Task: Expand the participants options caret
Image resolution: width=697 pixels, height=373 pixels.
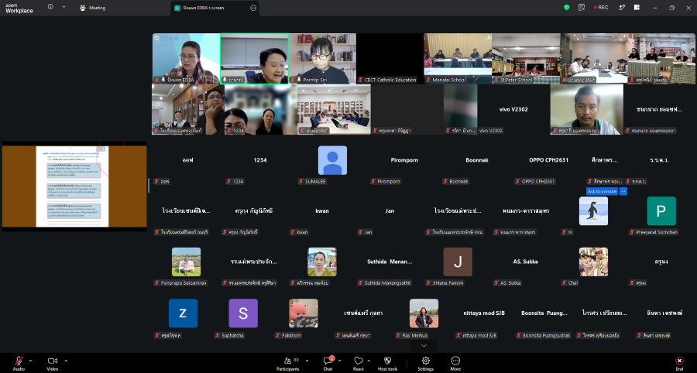Action: [x=307, y=361]
